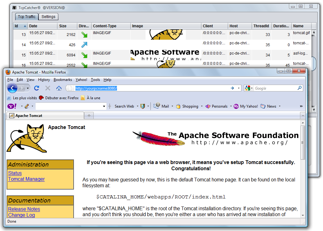Expand the Yahoo search box dropdown arrow
Viewport: 323px width, 231px height.
104,106
